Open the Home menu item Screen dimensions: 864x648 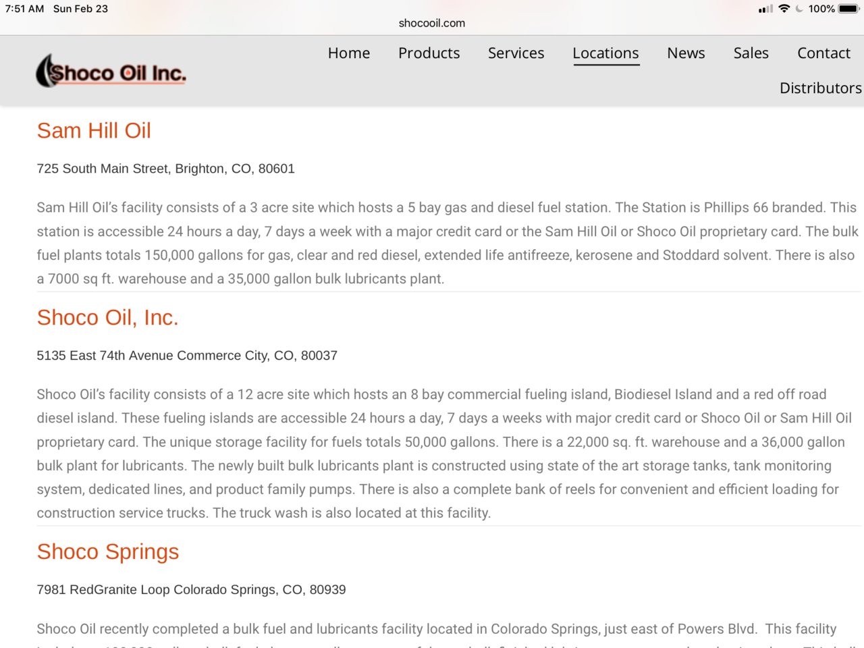coord(349,53)
